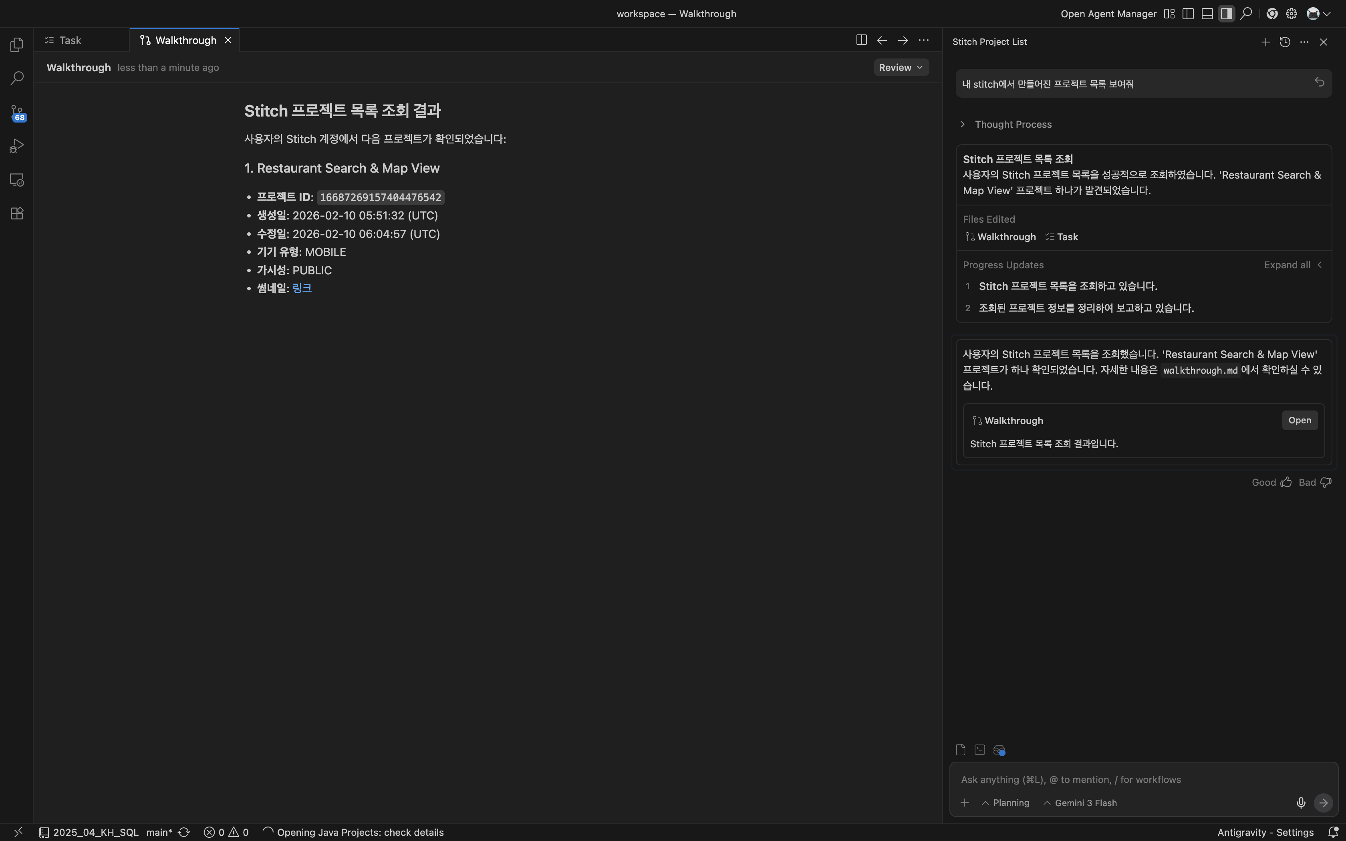Open the Explorer view in activity bar
This screenshot has width=1346, height=841.
pyautogui.click(x=17, y=44)
